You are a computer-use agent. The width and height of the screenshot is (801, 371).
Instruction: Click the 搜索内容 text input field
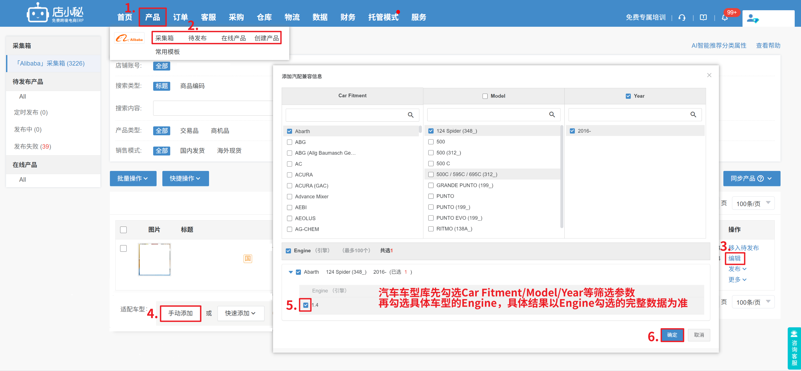[213, 108]
